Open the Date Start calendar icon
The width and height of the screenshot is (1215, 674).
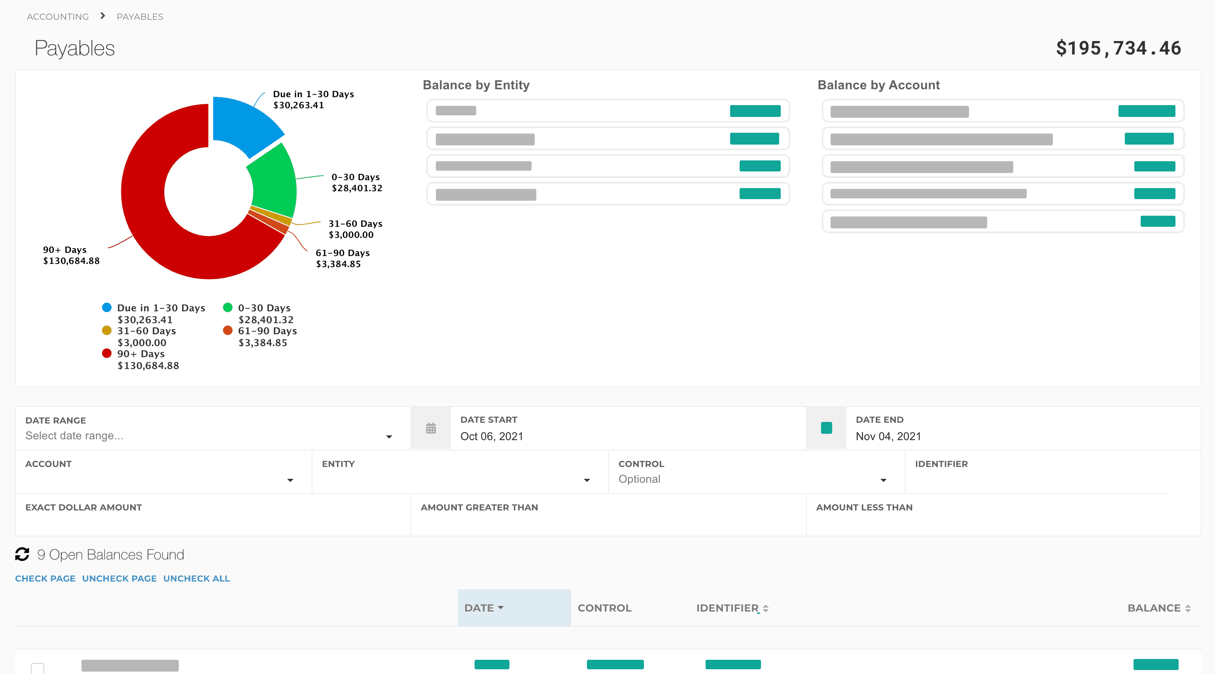click(431, 428)
